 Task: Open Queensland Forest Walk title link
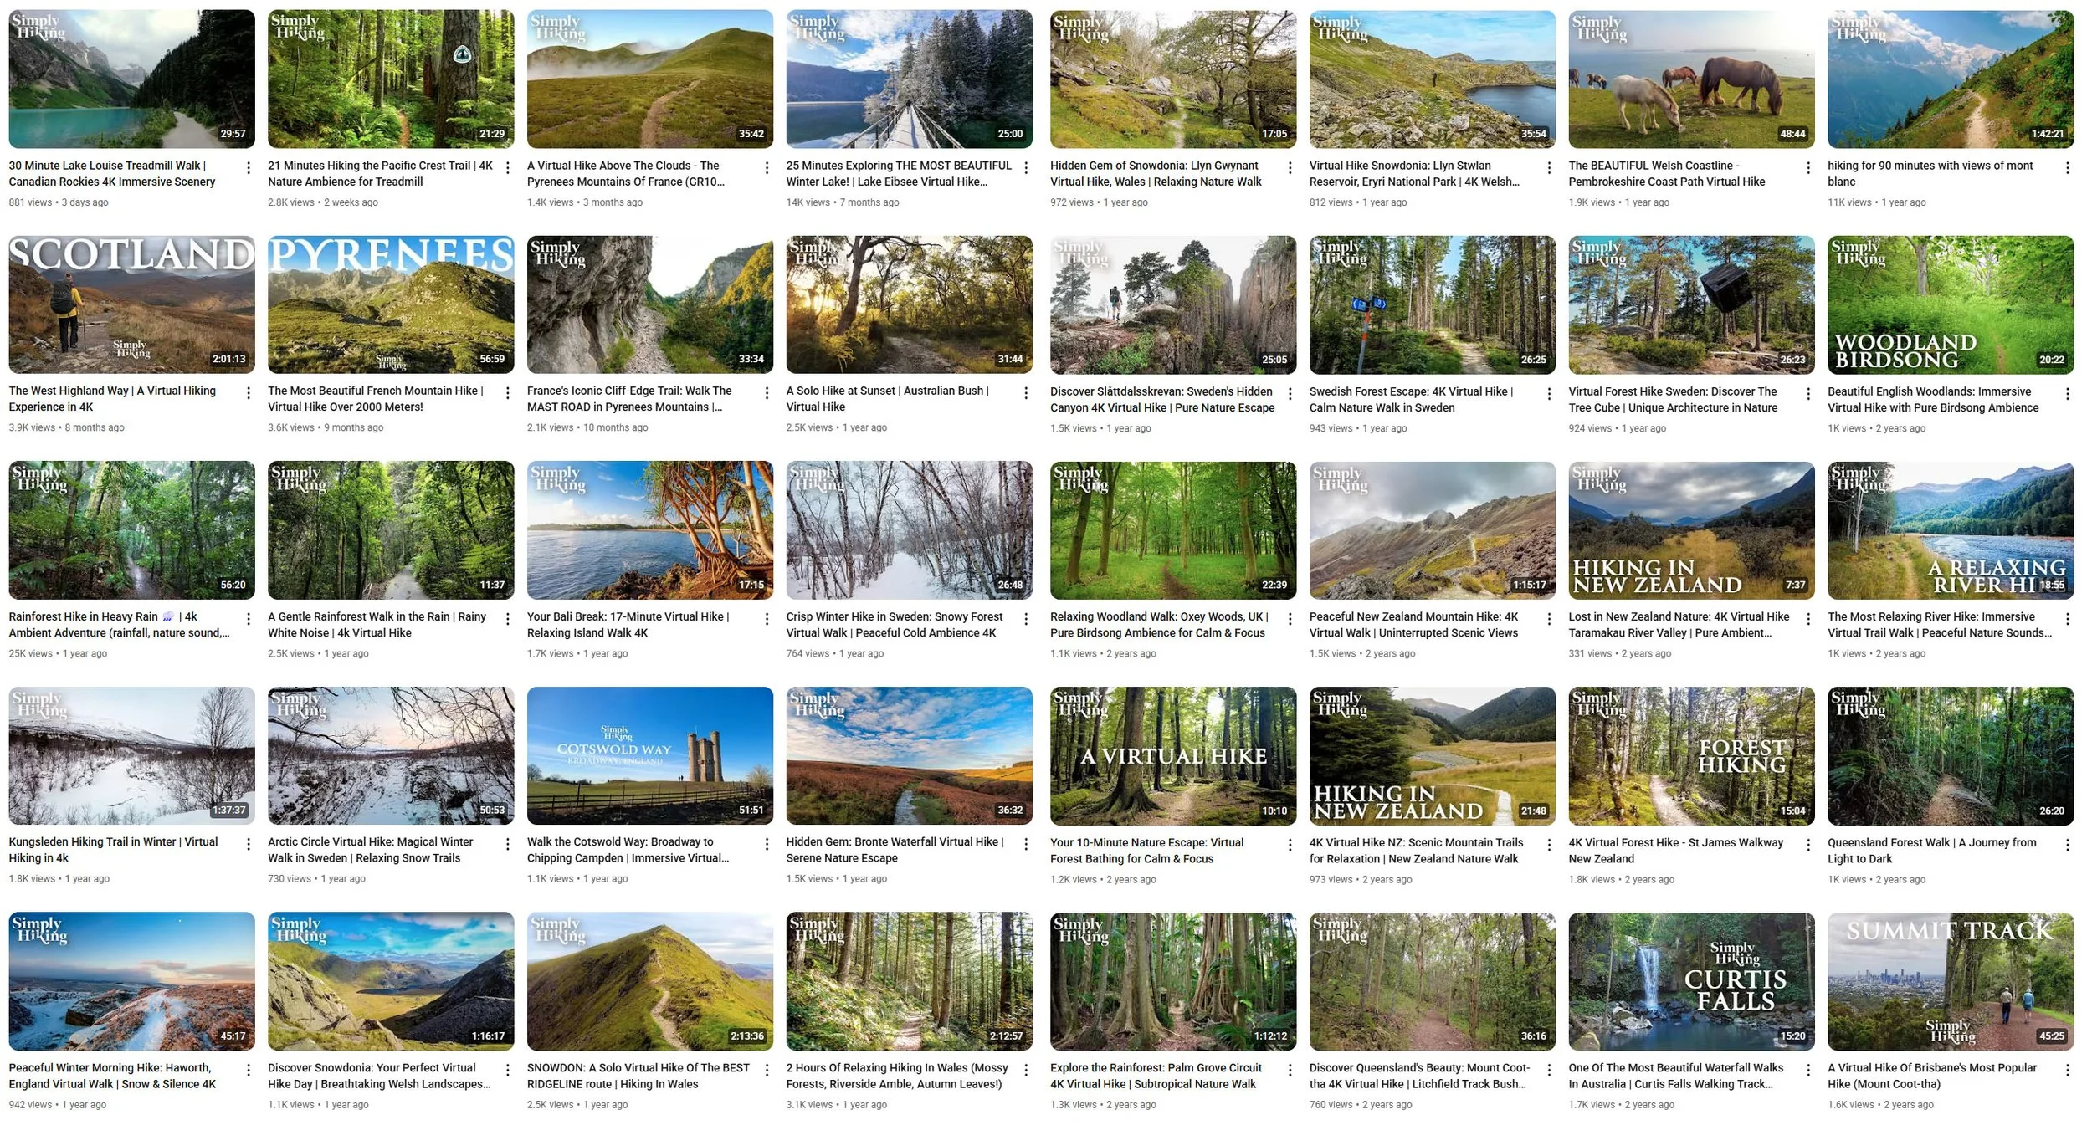pos(1932,851)
